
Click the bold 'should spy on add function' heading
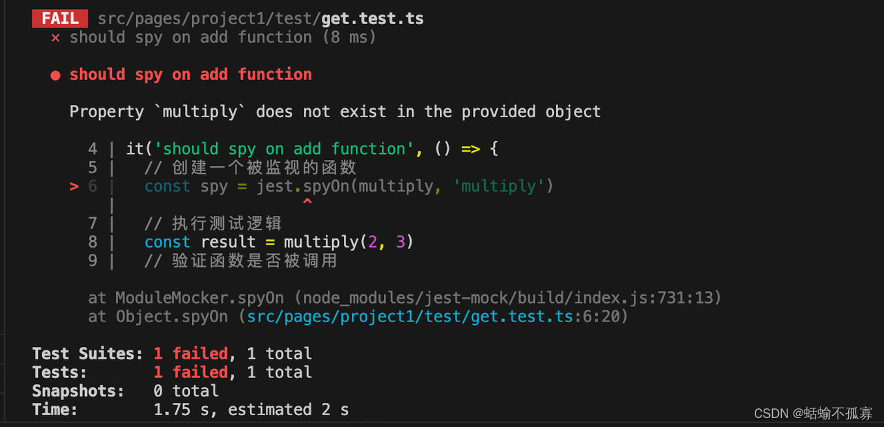(x=191, y=75)
